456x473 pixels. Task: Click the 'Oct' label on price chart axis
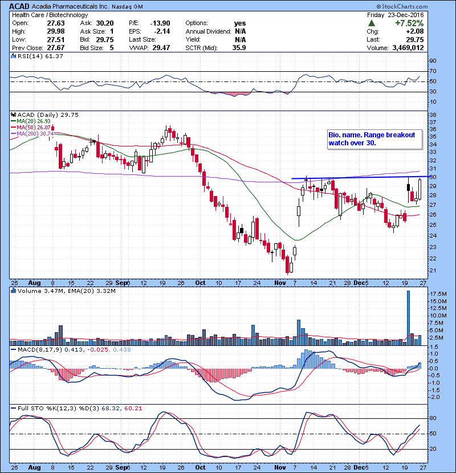pyautogui.click(x=201, y=283)
